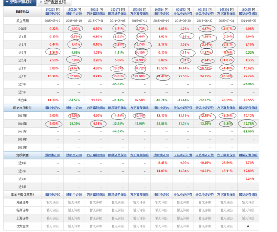
Task: Click the 6.93% value in 今年来 row
Action: (76, 29)
